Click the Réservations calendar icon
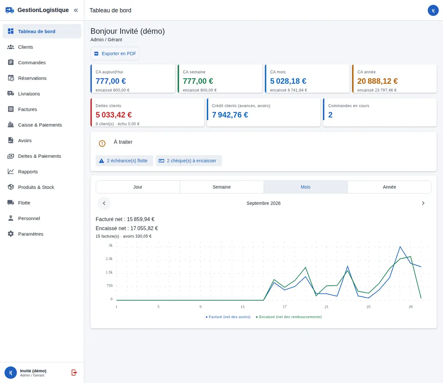The image size is (443, 383). tap(11, 78)
